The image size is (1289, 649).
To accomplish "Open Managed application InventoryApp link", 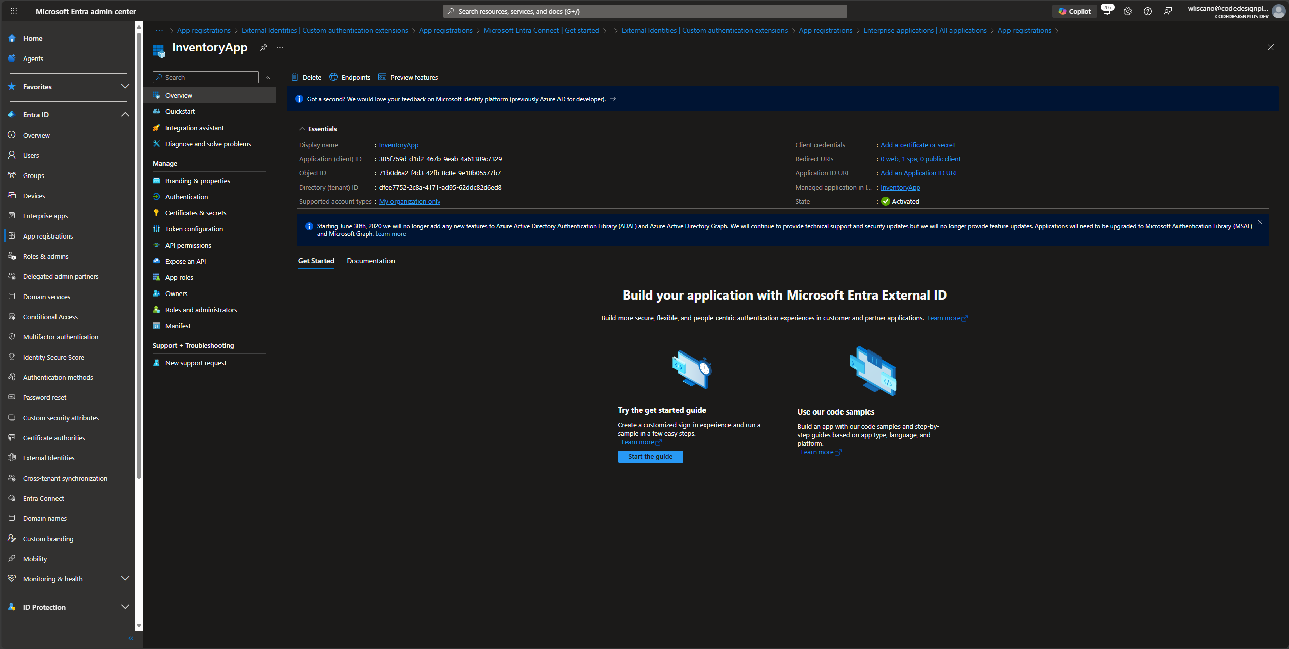I will tap(900, 187).
